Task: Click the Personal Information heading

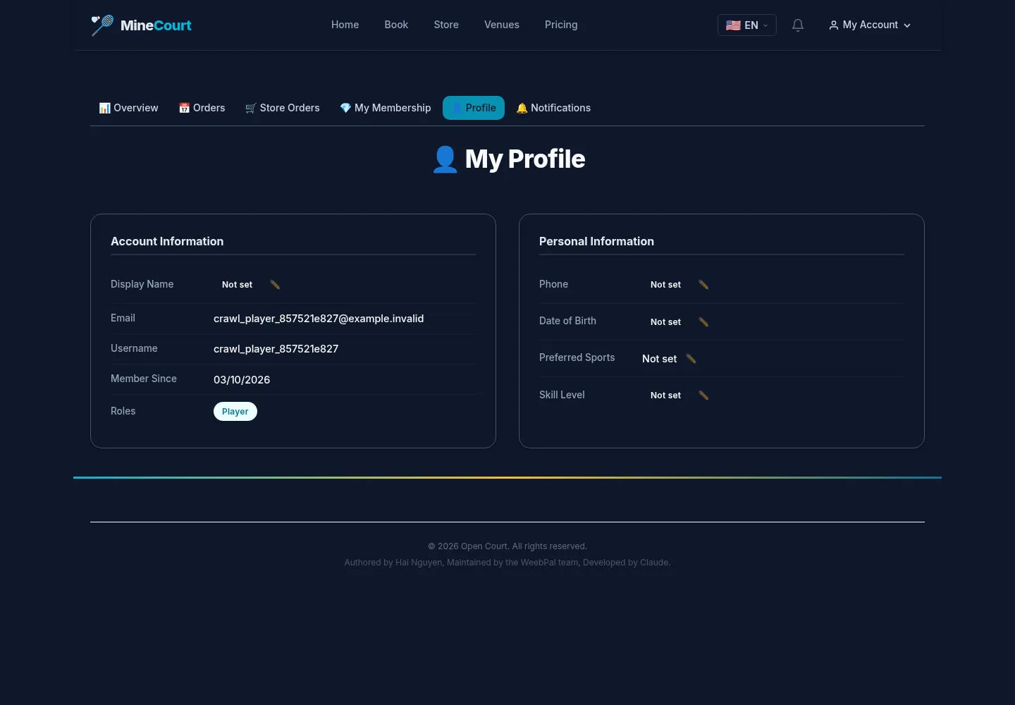Action: point(596,241)
